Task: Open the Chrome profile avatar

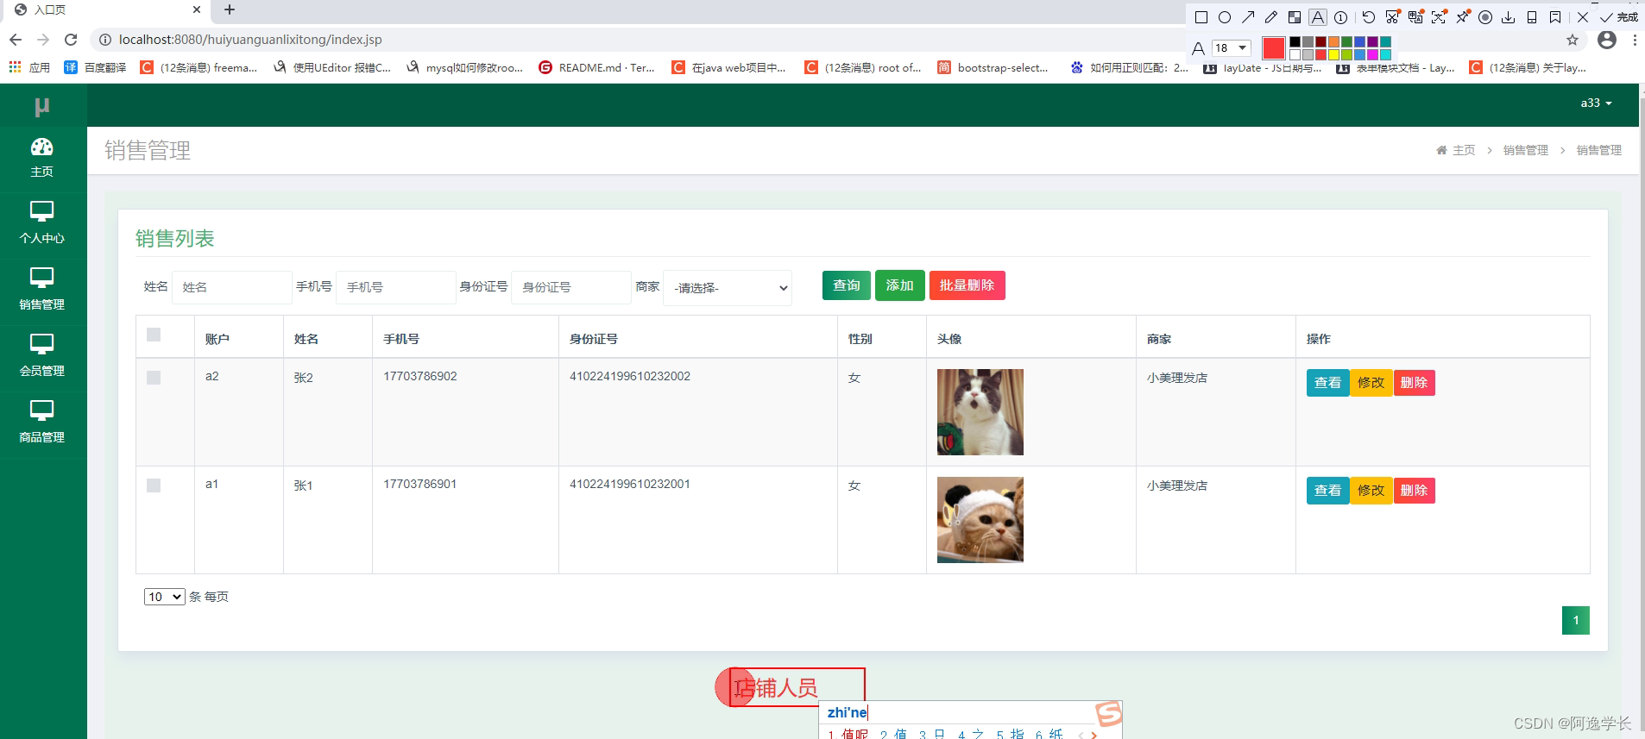Action: 1607,40
